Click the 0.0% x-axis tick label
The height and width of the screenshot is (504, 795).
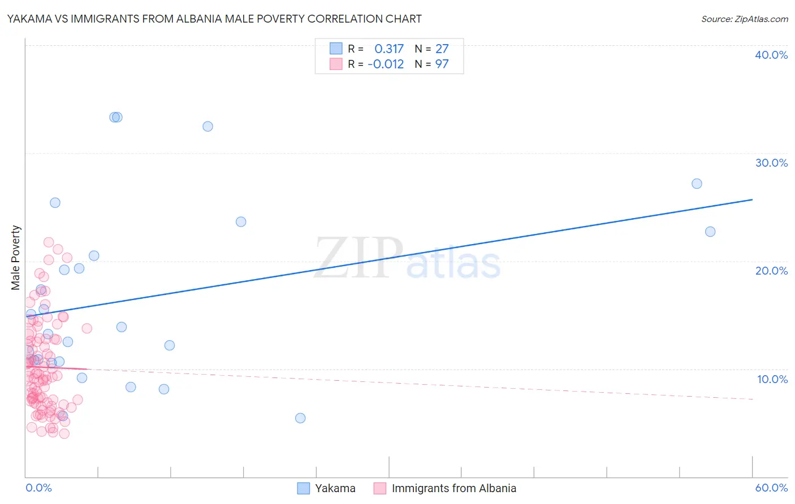[x=38, y=488]
